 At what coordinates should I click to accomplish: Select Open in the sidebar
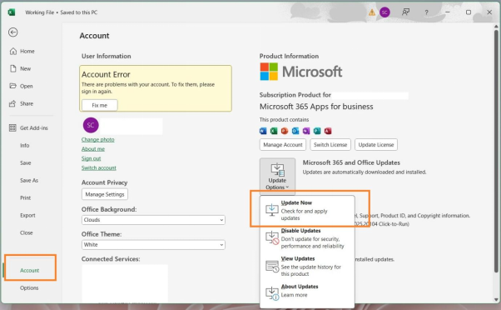tap(21, 86)
